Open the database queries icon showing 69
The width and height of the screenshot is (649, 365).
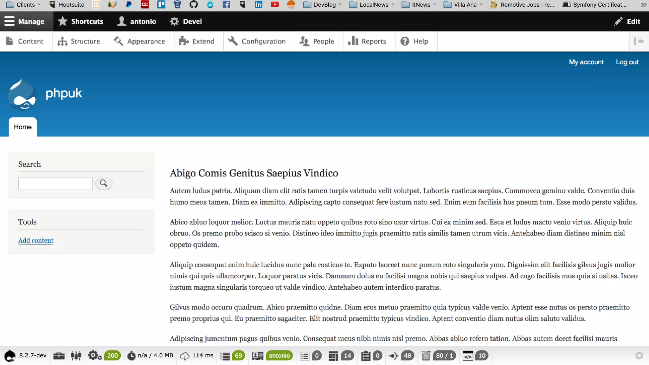[225, 355]
